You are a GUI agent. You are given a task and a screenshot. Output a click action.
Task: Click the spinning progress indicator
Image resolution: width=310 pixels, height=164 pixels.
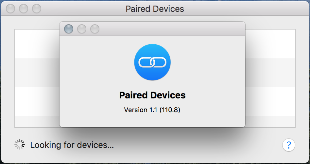tap(20, 145)
